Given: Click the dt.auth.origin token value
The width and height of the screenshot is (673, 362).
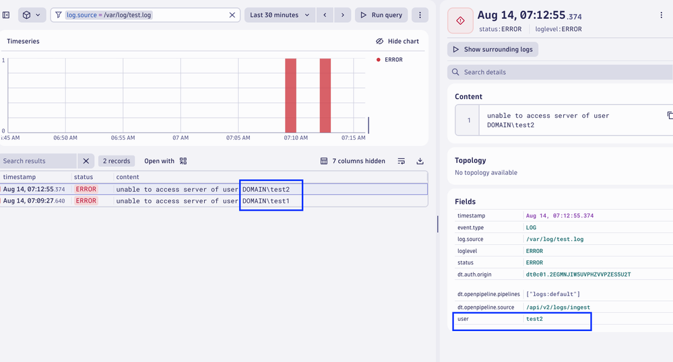Looking at the screenshot, I should [578, 275].
